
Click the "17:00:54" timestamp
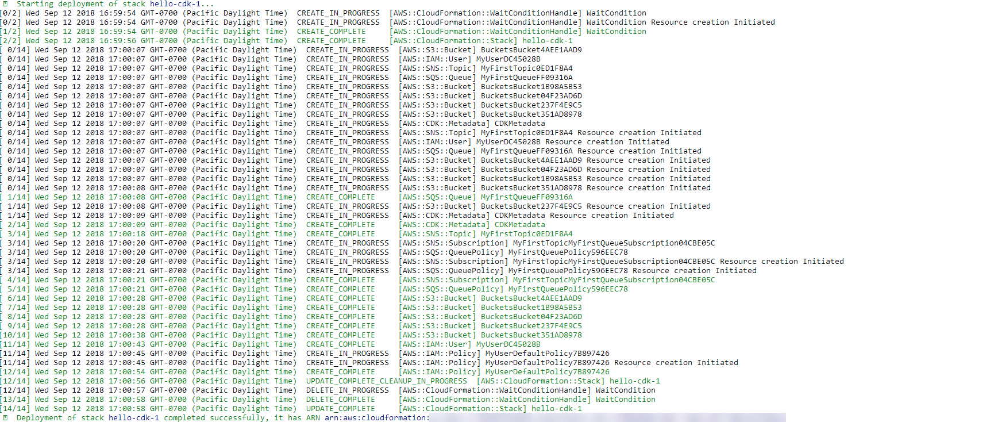tap(127, 372)
